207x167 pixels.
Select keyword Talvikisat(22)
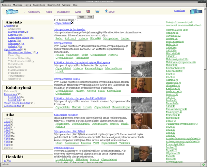(173, 36)
